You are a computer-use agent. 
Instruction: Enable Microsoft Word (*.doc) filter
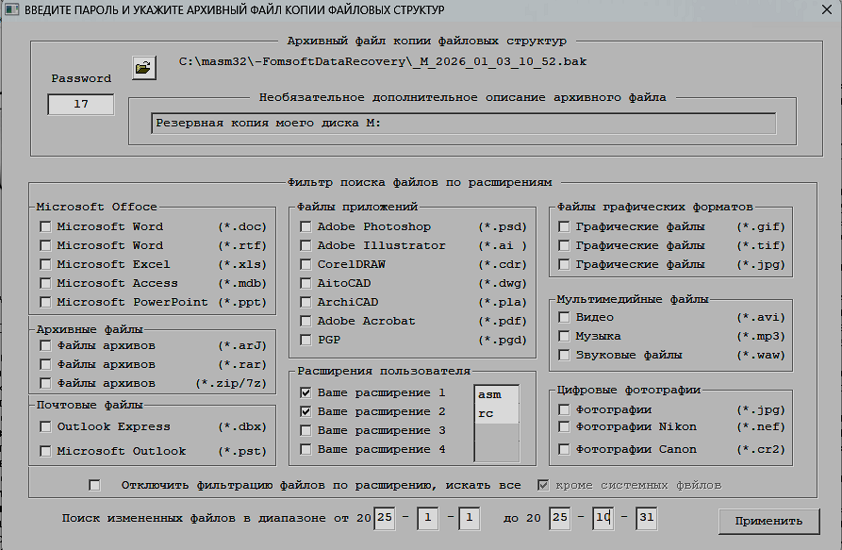[45, 226]
